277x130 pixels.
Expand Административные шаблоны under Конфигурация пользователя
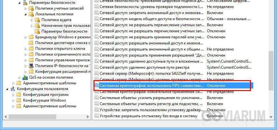[13, 106]
